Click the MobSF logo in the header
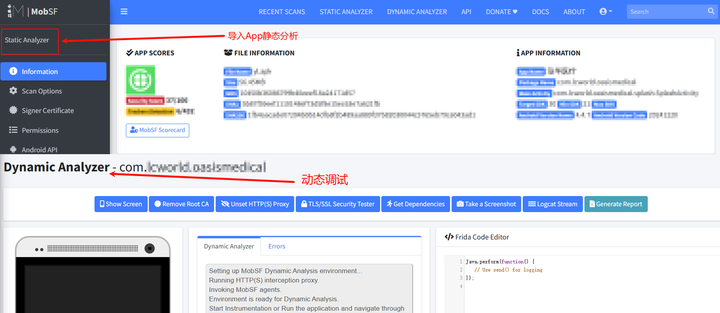Viewport: 720px width, 313px height. [x=32, y=12]
